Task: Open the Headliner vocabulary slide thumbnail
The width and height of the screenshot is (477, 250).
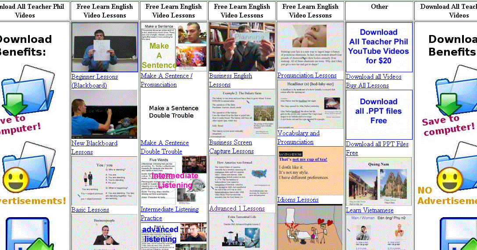Action: point(310,104)
